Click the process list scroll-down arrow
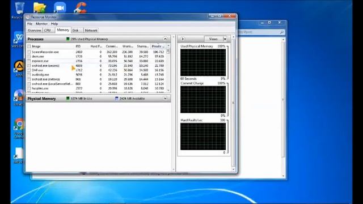Viewport: 363px width, 204px height. coord(168,91)
